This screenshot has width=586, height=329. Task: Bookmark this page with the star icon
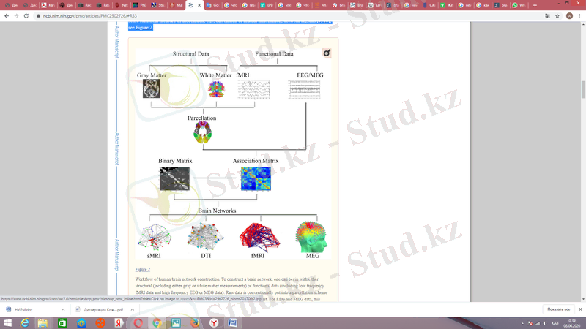[559, 15]
